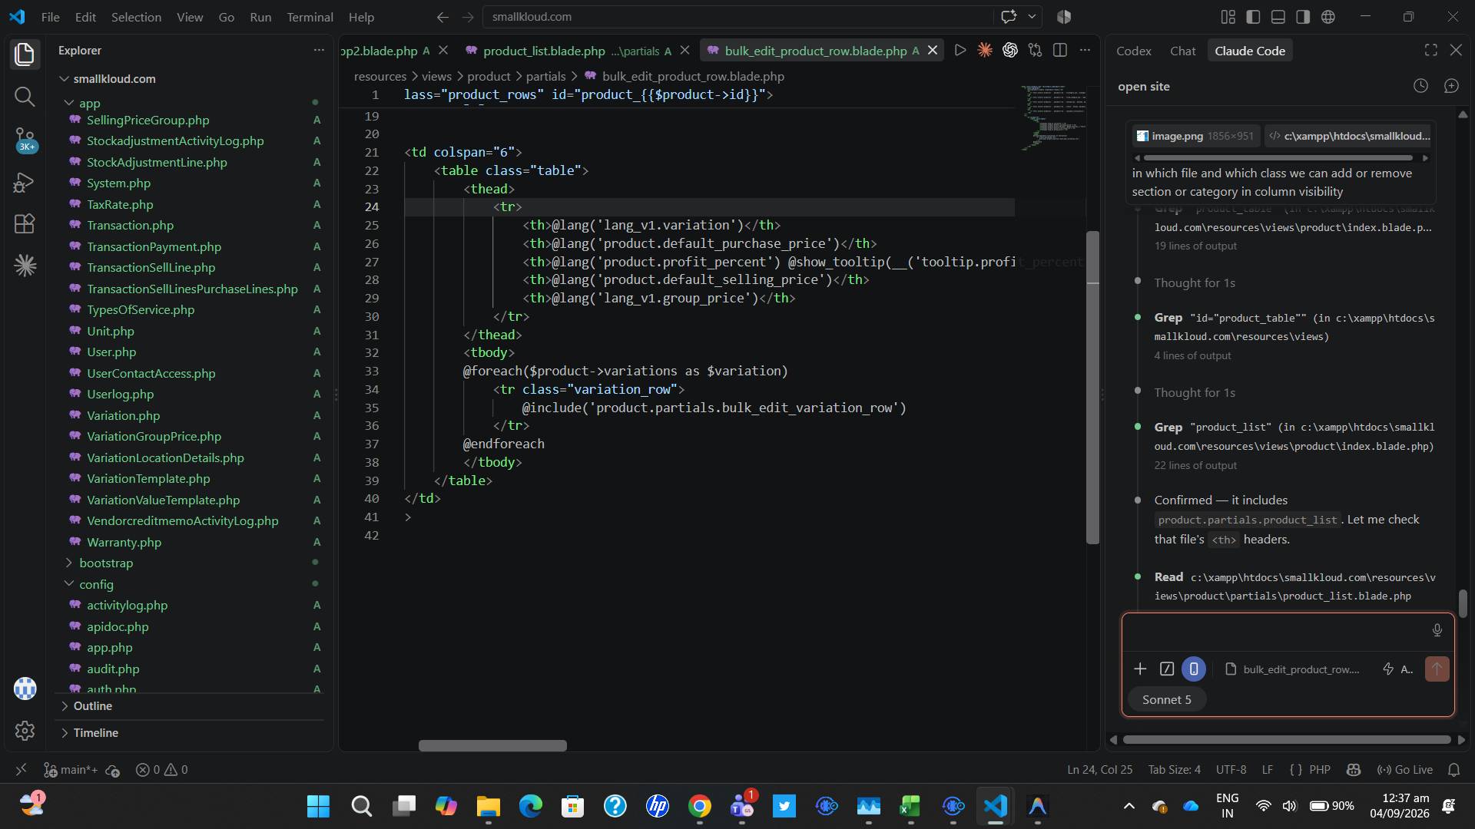
Task: Open the Source Control view
Action: (25, 140)
